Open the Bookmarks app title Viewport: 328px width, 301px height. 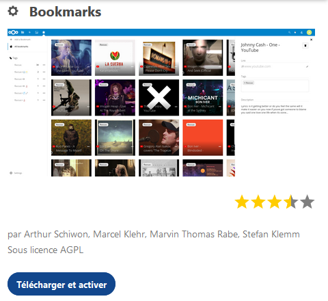click(65, 12)
